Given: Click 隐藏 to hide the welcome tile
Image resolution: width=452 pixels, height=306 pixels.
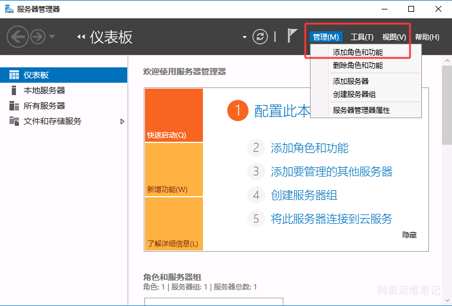Looking at the screenshot, I should (x=409, y=235).
